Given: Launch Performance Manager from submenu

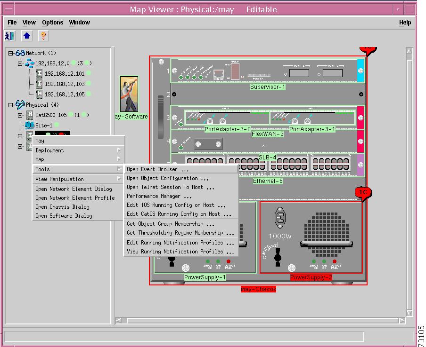Looking at the screenshot, I should pos(181,196).
